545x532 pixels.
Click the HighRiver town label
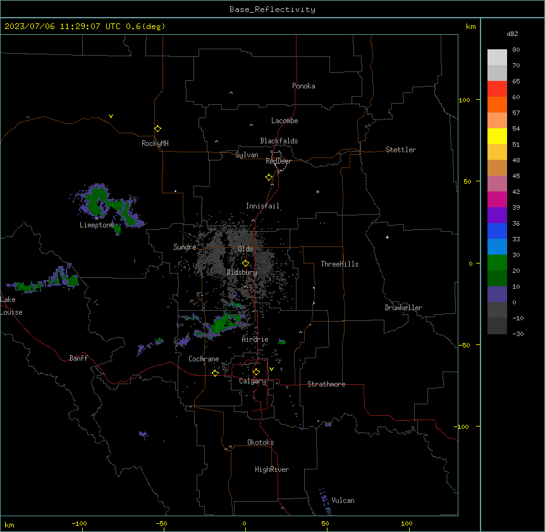click(272, 469)
